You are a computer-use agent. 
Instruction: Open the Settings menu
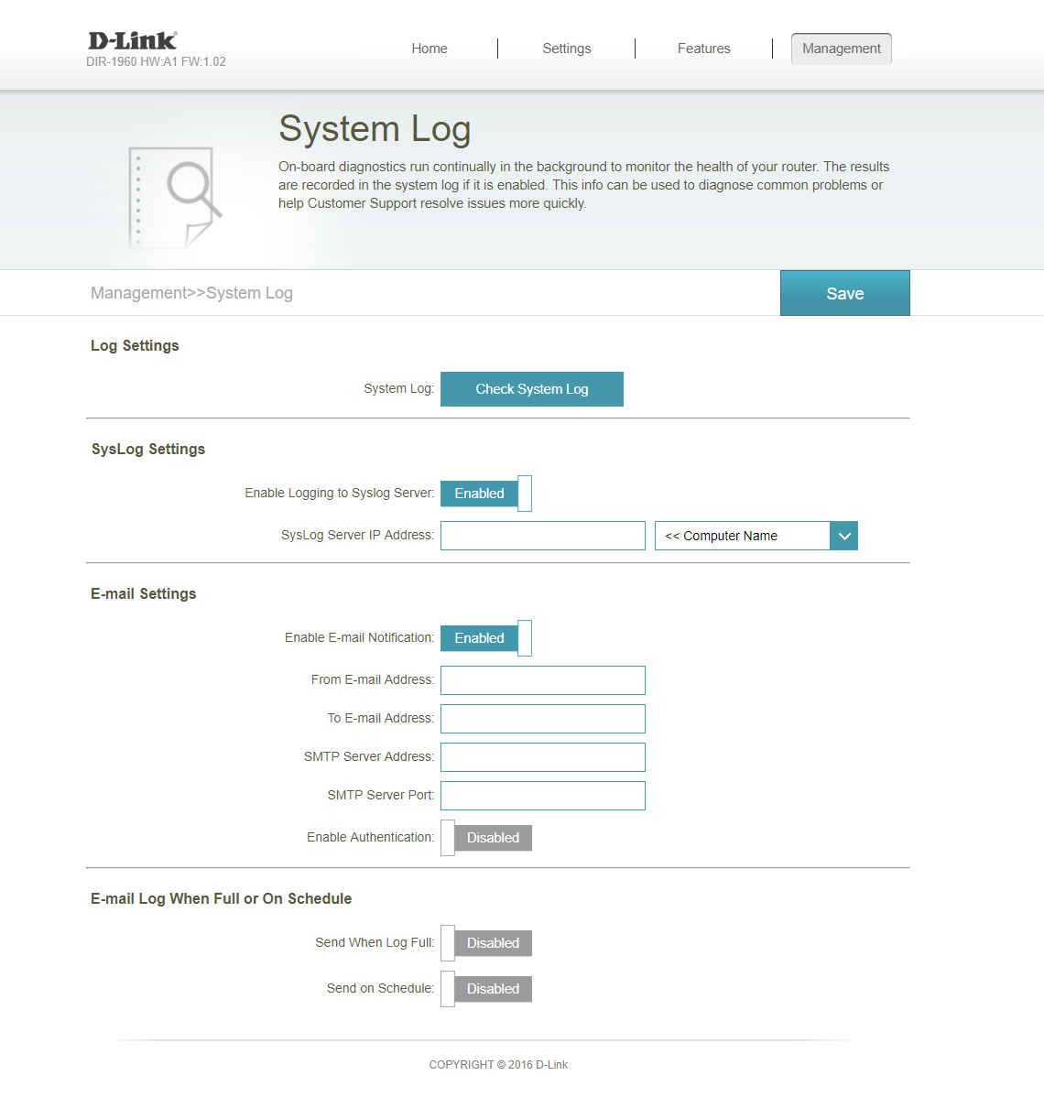[567, 49]
